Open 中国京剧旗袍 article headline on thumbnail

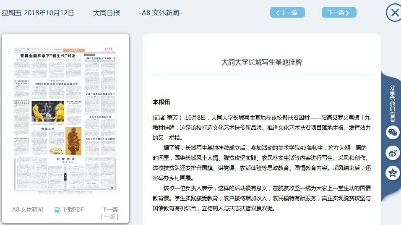coord(57,84)
